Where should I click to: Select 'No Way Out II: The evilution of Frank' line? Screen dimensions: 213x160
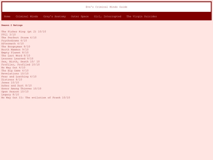coord(36,98)
